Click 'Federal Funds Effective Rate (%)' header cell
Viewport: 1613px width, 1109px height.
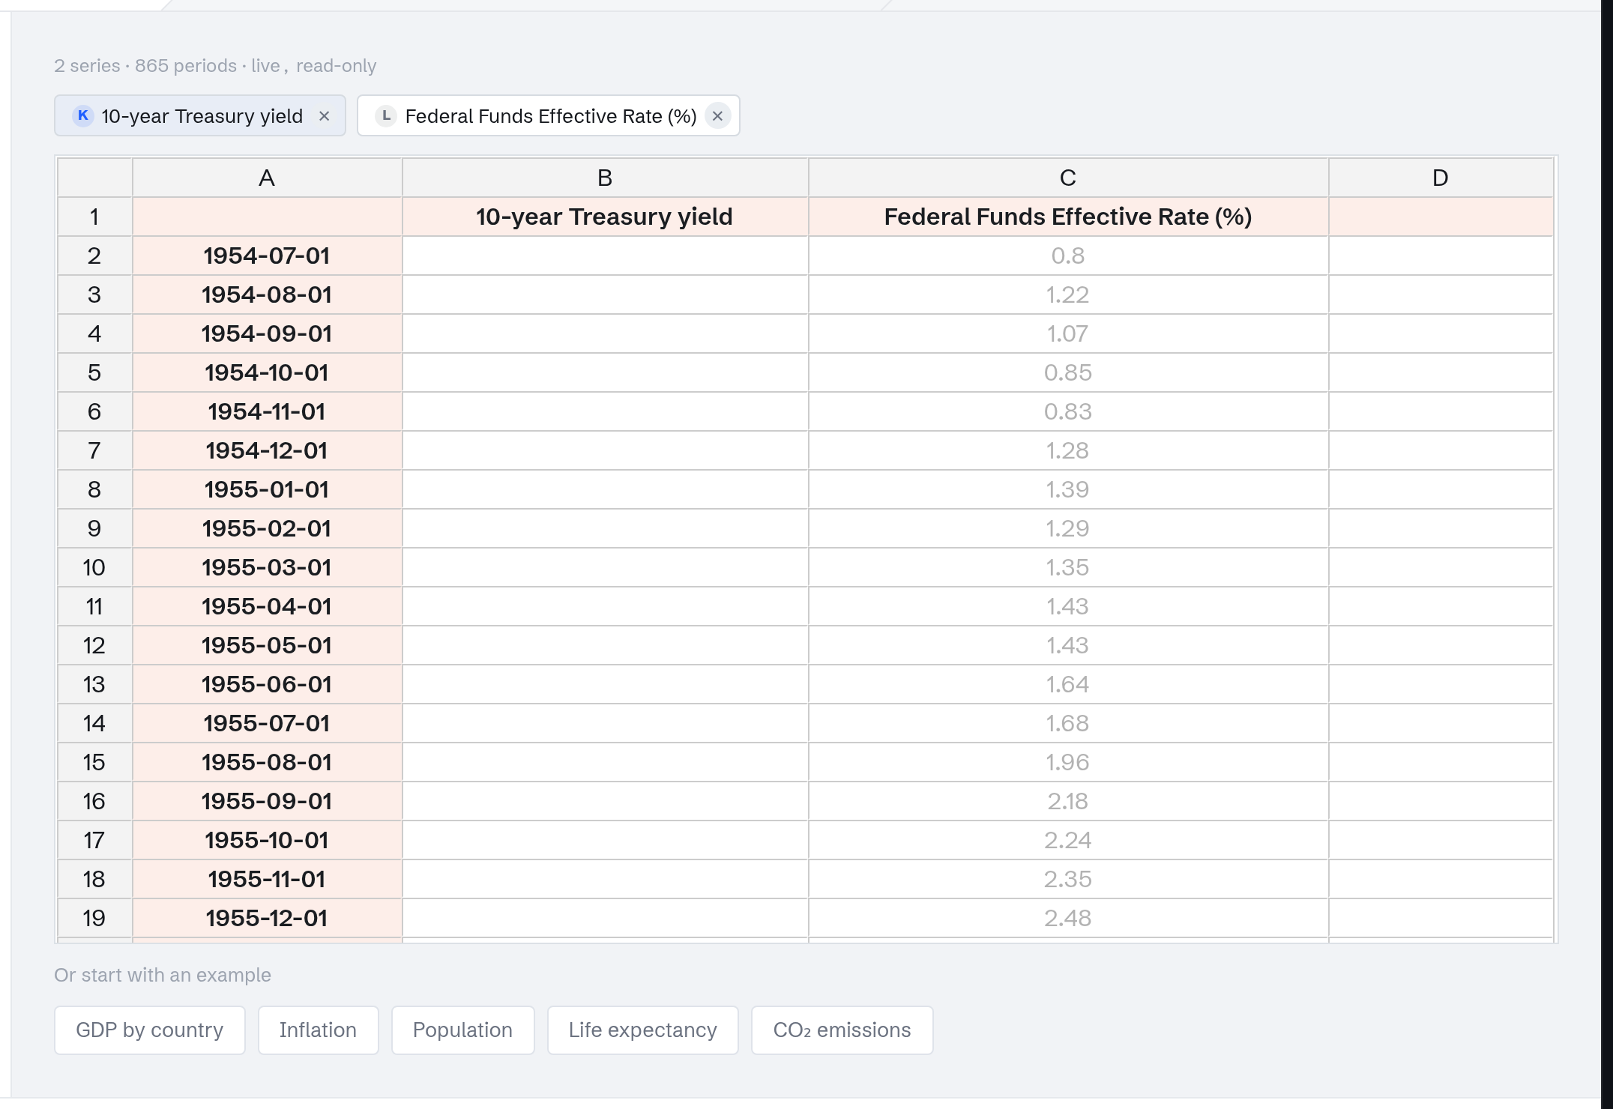1068,217
